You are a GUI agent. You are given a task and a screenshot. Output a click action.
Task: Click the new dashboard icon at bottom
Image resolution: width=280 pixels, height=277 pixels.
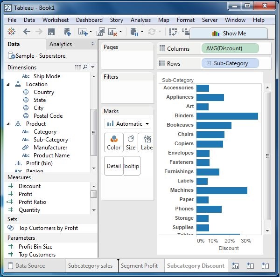click(x=250, y=266)
